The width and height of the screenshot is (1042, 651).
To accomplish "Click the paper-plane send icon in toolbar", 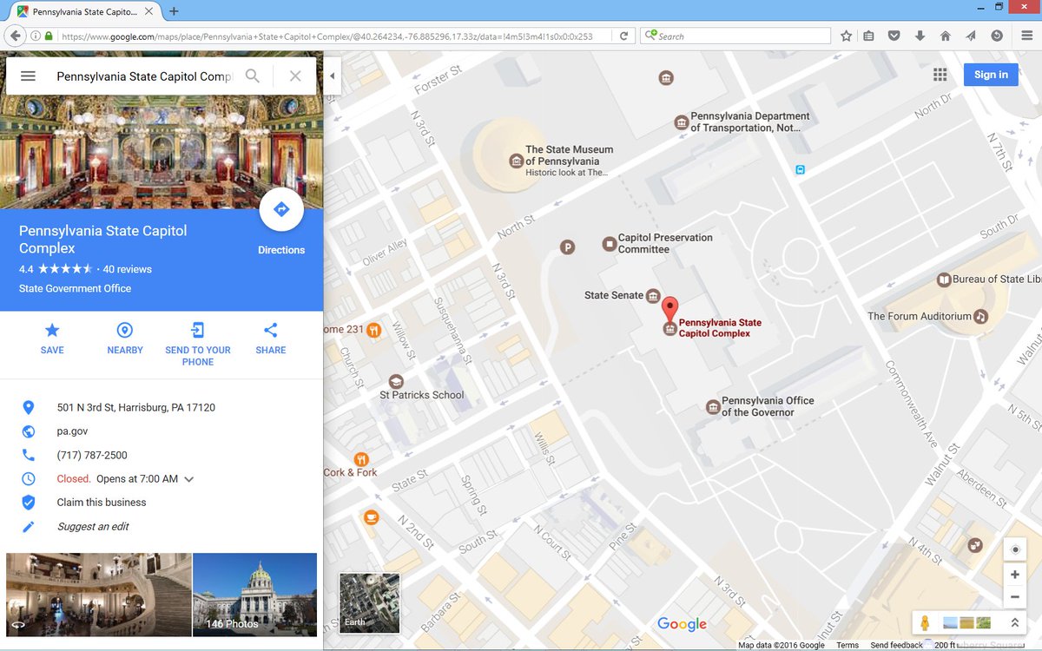I will coord(971,36).
